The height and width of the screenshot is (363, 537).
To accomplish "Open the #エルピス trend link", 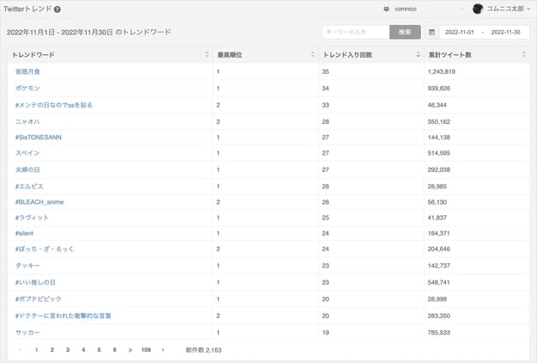I will [x=29, y=187].
